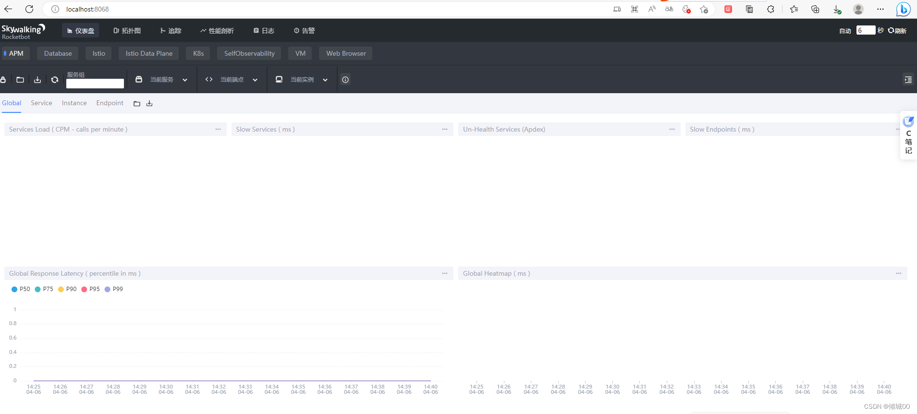This screenshot has width=917, height=414.
Task: Toggle the P75 legend series
Action: coord(44,289)
